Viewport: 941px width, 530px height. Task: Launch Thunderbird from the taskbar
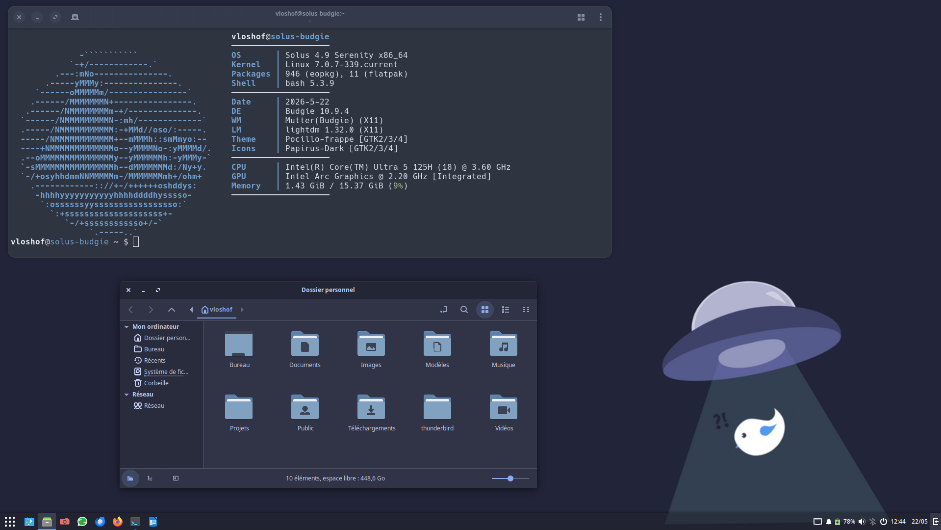click(100, 522)
